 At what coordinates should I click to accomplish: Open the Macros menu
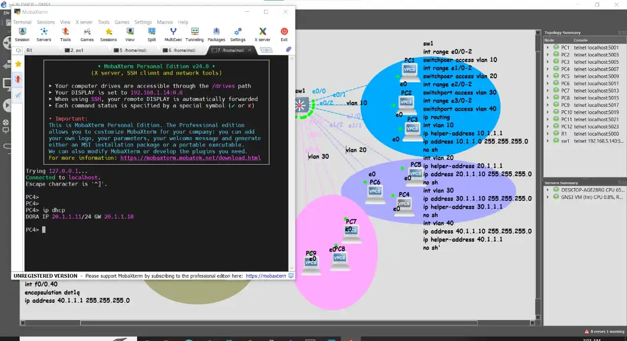click(165, 22)
